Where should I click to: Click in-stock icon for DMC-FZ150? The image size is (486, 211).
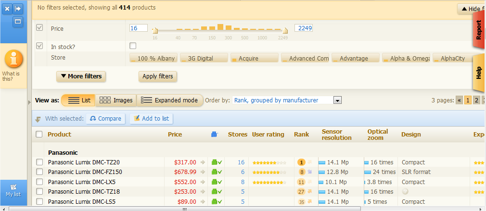click(x=217, y=172)
